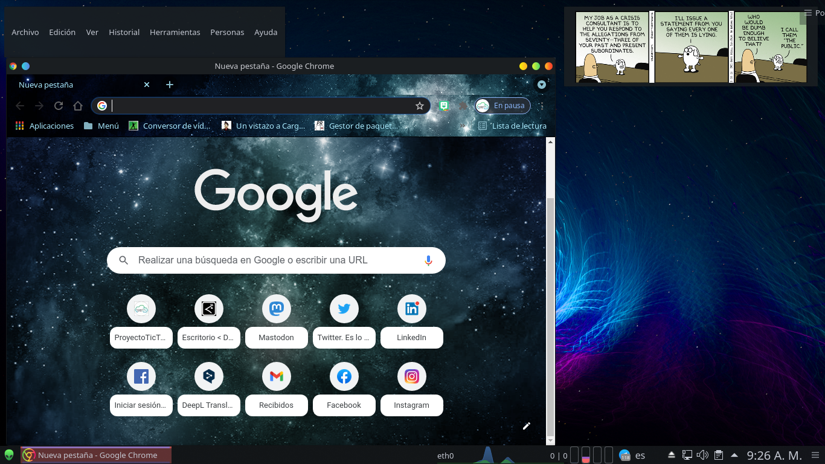Expand the tab search dropdown arrow

click(x=542, y=85)
